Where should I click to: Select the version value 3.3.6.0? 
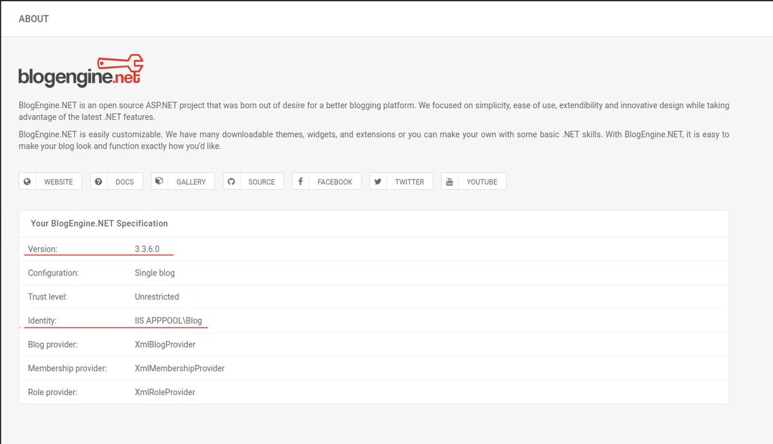pos(147,249)
